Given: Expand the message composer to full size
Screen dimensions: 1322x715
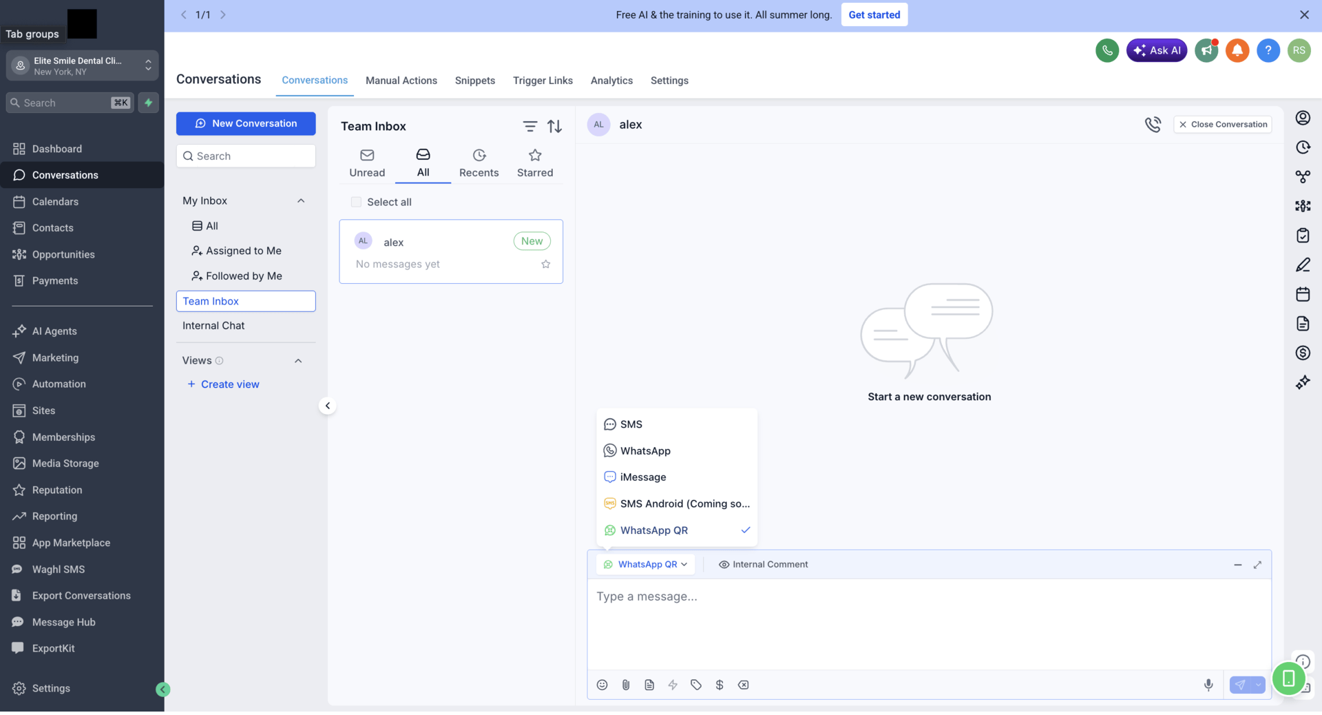Looking at the screenshot, I should coord(1257,565).
